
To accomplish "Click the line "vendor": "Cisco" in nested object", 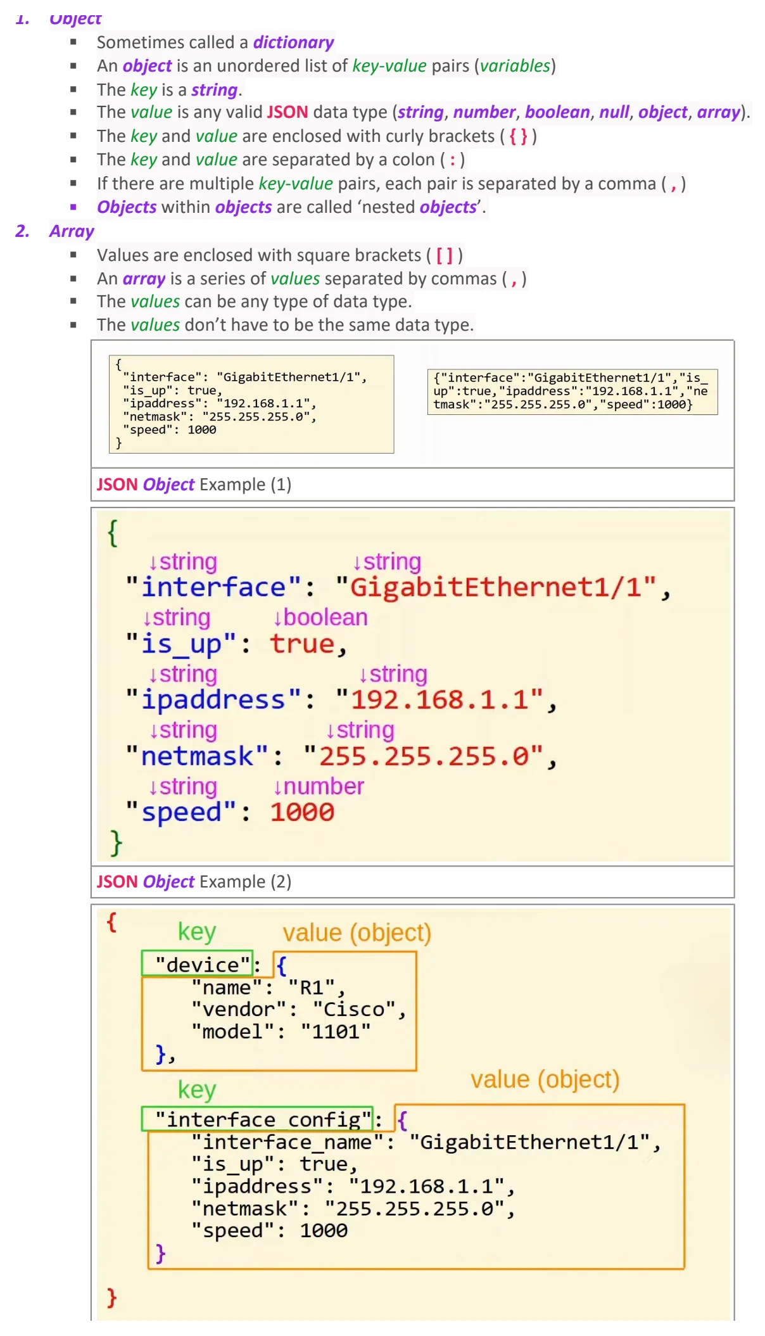I will (x=299, y=1009).
